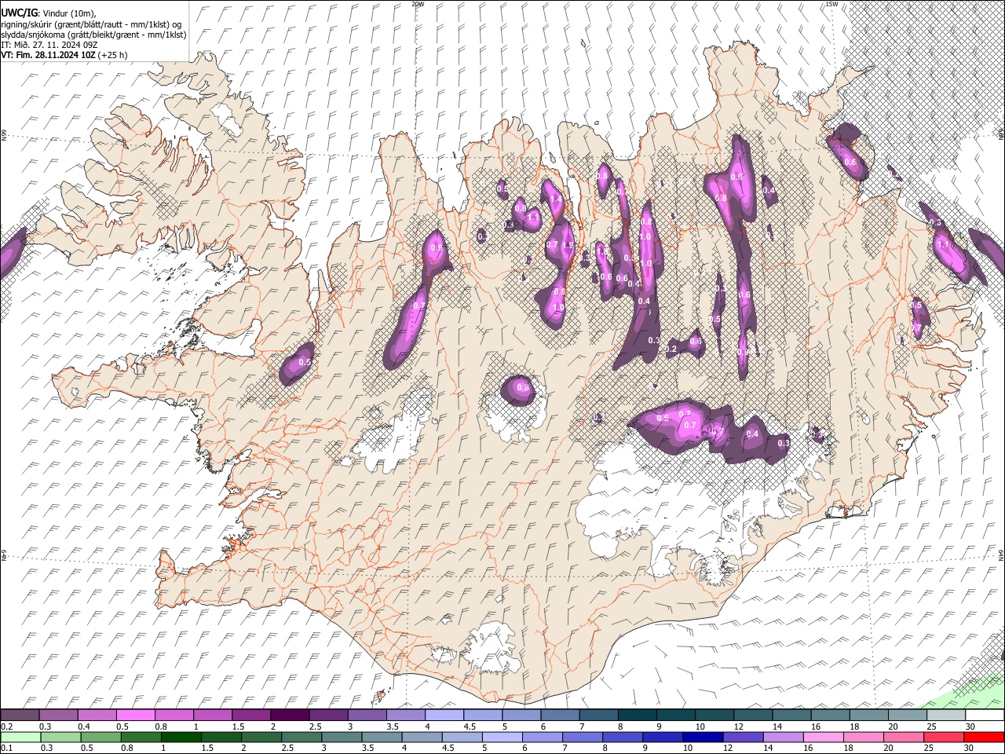Viewport: 1005px width, 754px height.
Task: Click the 'VT: Fim. 28.11.2024 10Z (+25 h)' line
Action: click(x=64, y=55)
